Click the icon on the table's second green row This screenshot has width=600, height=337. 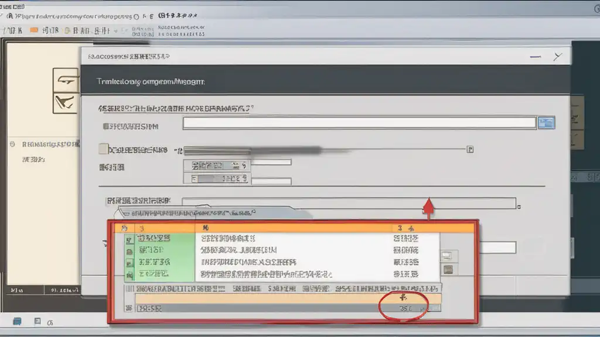point(129,252)
